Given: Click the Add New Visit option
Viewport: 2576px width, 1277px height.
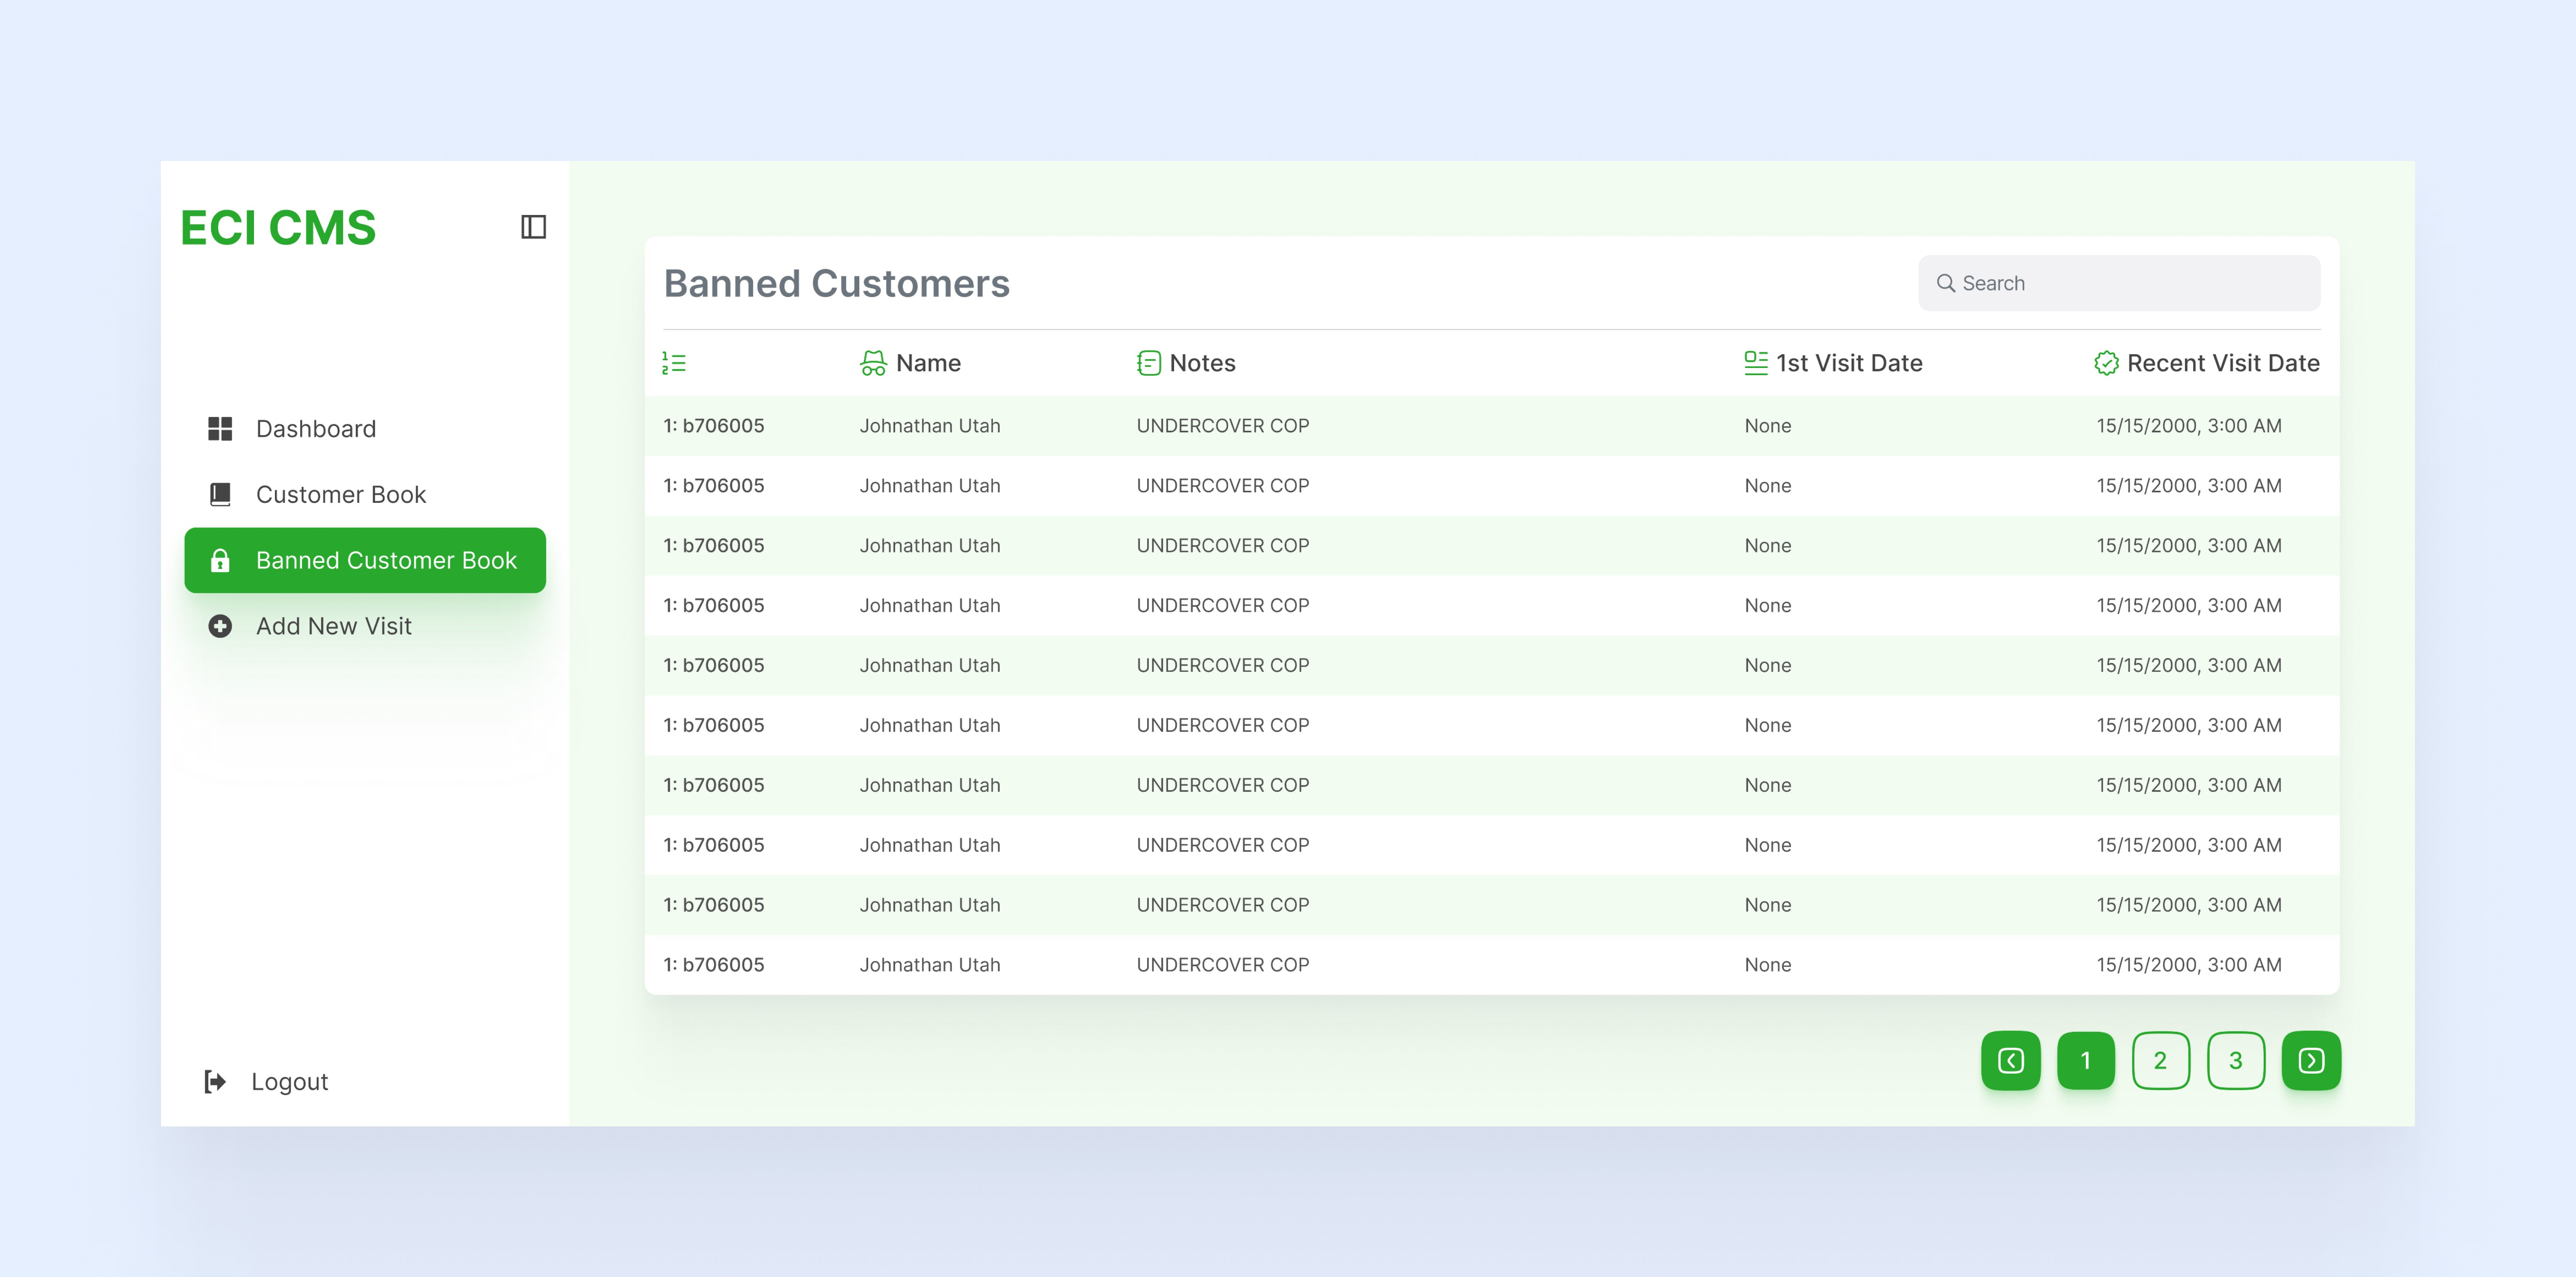Looking at the screenshot, I should pos(333,626).
